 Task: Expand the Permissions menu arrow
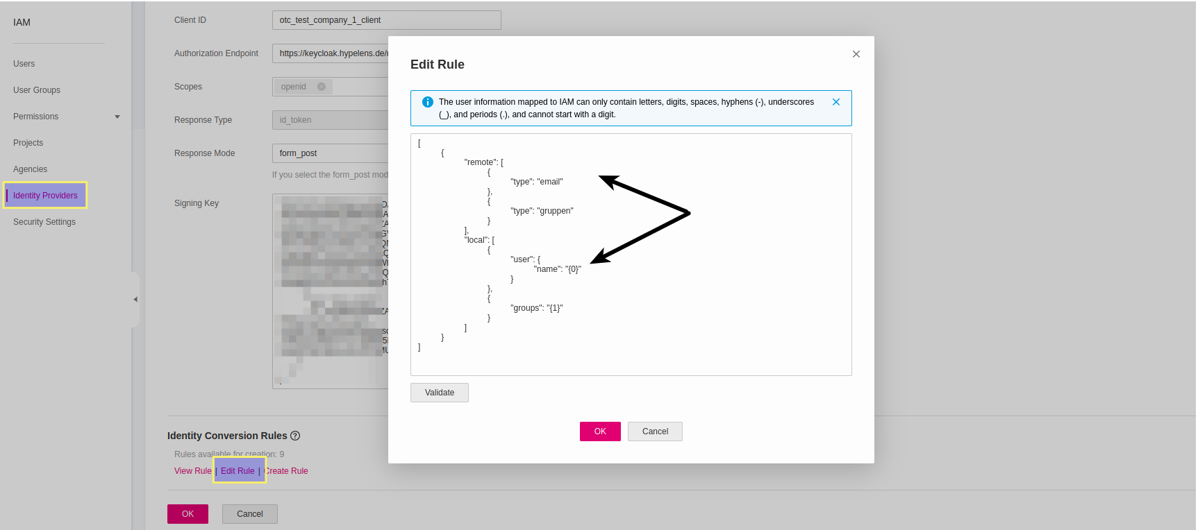[x=117, y=117]
